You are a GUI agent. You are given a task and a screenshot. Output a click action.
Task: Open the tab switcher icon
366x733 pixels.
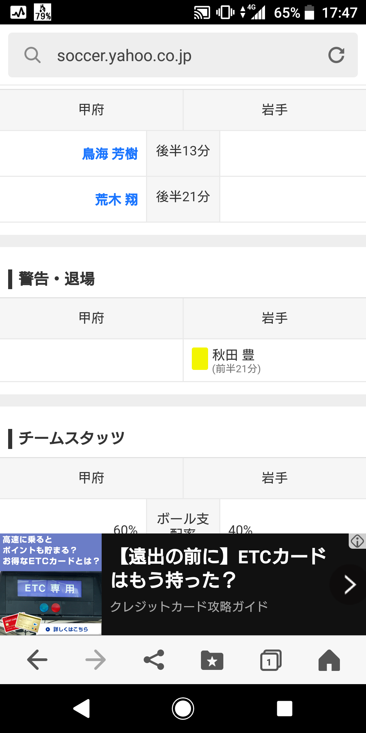[x=270, y=660]
